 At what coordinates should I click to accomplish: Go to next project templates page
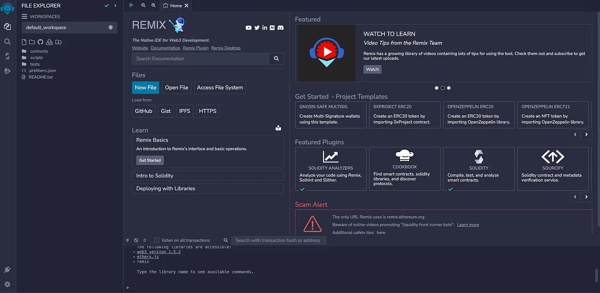[586, 134]
